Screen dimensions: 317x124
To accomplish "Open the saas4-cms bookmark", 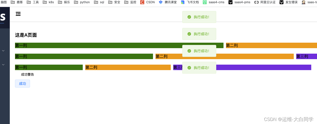I will (213, 2).
